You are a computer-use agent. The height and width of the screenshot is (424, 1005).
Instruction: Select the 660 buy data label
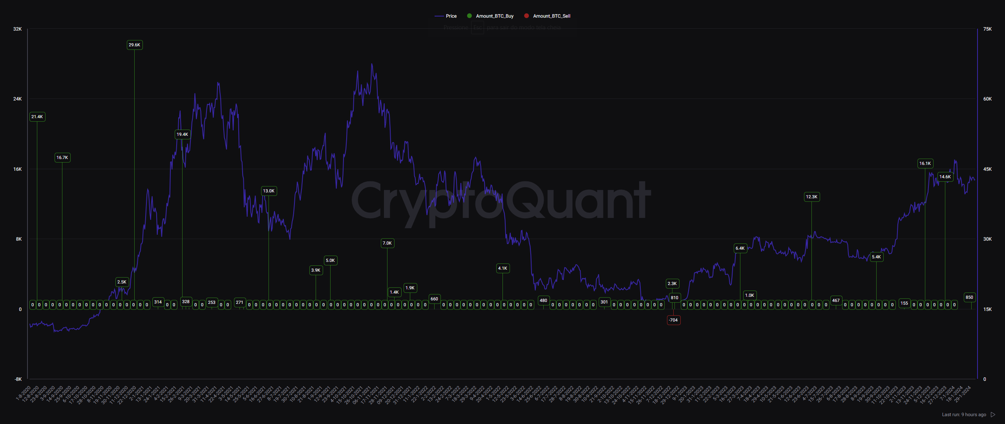[x=435, y=299]
